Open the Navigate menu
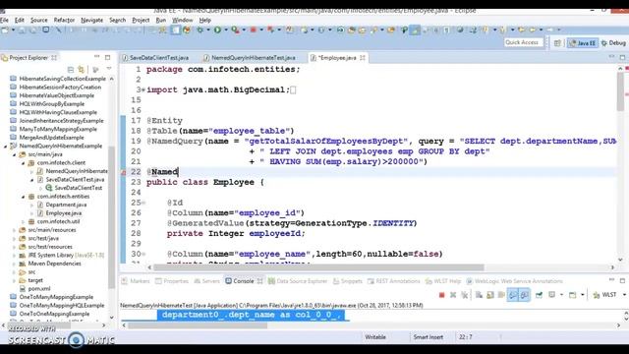 pyautogui.click(x=91, y=20)
